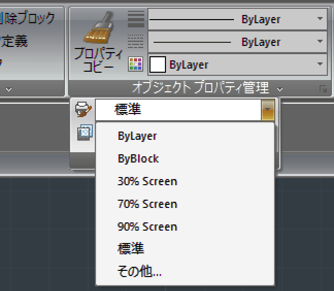Image resolution: width=334 pixels, height=291 pixels.
Task: Choose 70% Screen plot style
Action: [x=185, y=204]
